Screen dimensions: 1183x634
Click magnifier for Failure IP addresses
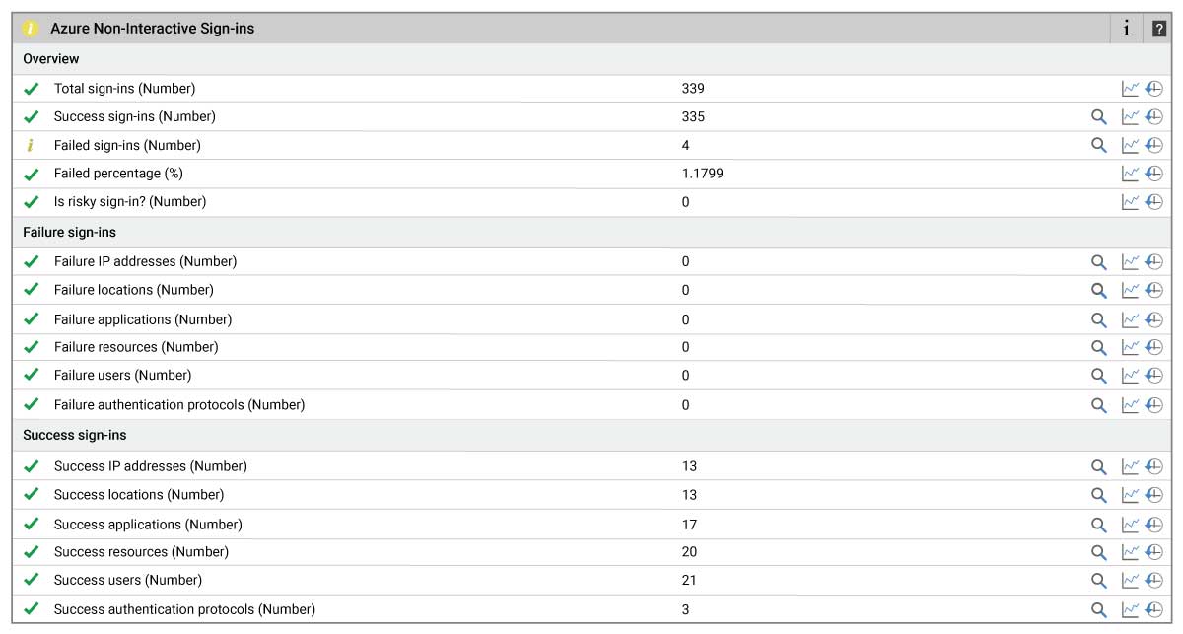coord(1099,262)
